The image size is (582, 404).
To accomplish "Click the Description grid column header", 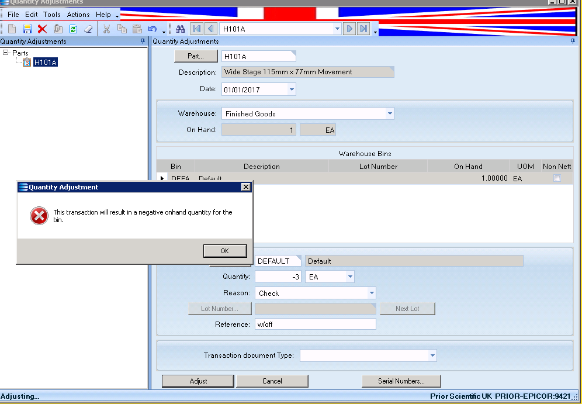I will [x=262, y=167].
